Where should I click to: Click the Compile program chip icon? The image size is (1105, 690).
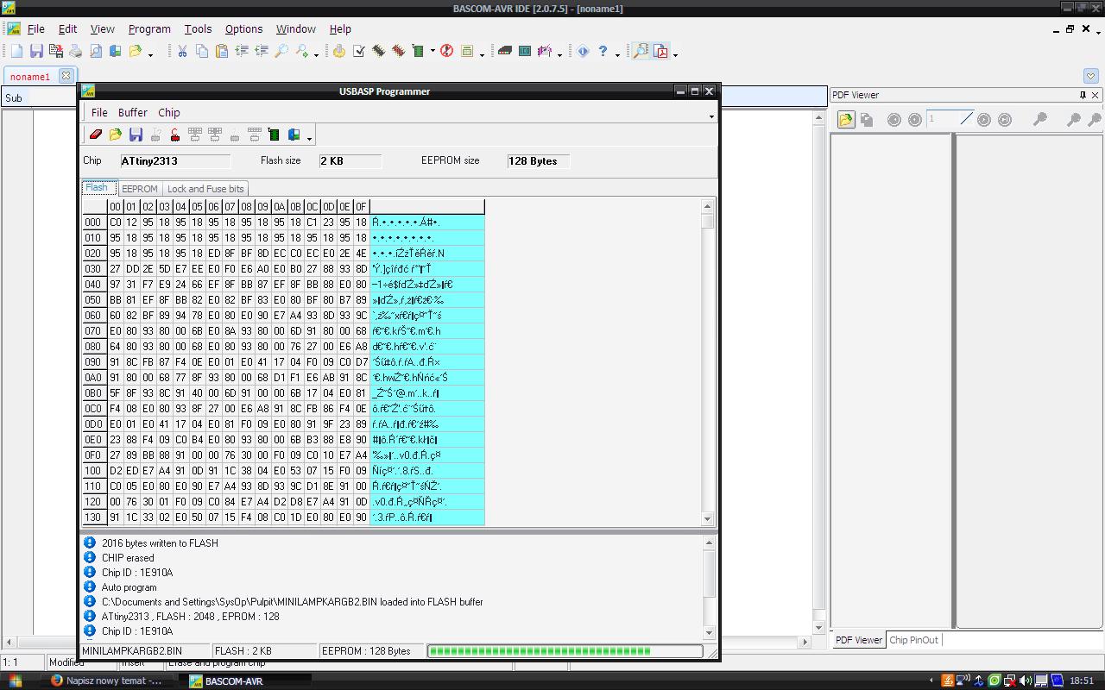click(x=378, y=52)
